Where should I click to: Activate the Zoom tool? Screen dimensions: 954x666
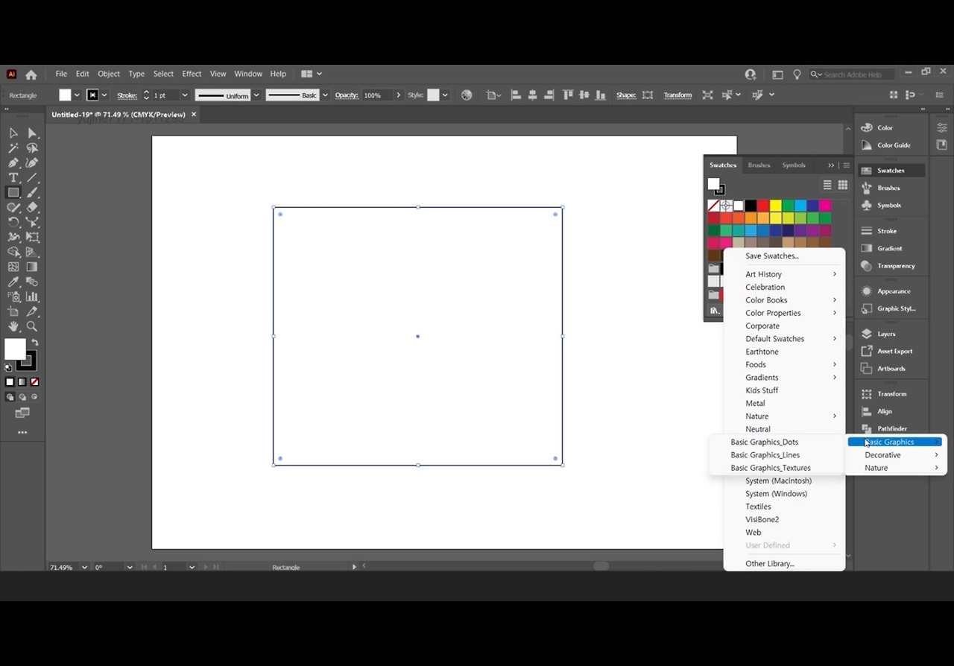32,327
